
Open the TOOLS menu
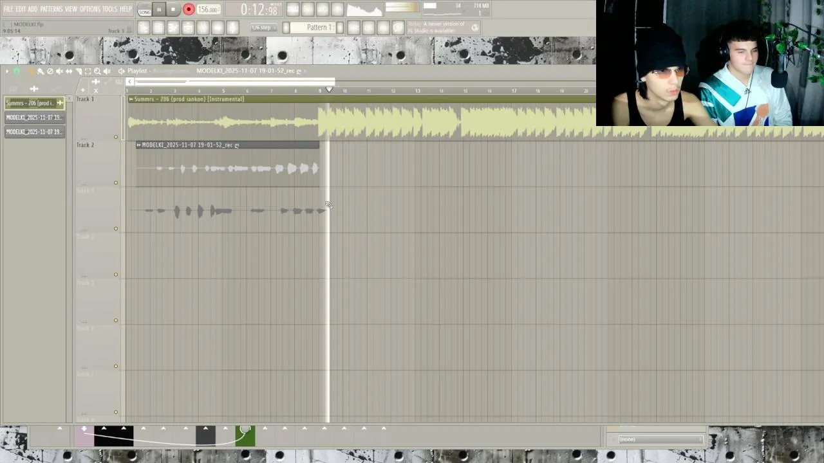click(110, 9)
